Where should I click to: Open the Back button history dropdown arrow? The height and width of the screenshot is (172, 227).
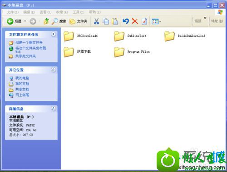[x=25, y=21]
